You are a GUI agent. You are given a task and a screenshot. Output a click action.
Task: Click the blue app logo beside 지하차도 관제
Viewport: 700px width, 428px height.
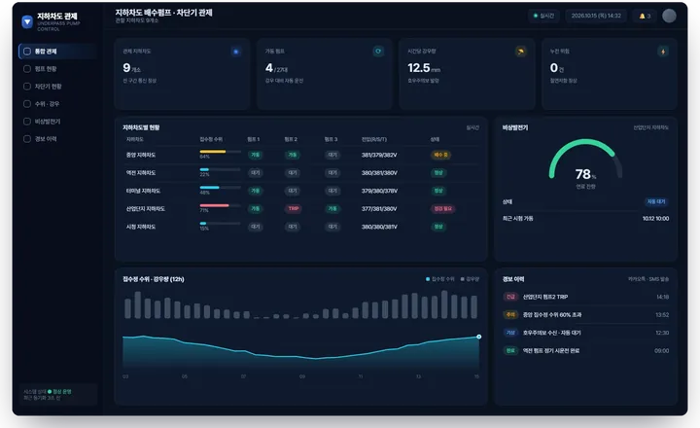pyautogui.click(x=27, y=21)
